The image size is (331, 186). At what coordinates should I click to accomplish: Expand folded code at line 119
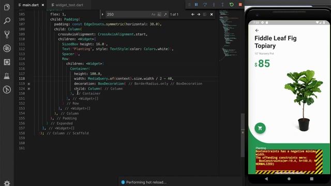(x=29, y=84)
